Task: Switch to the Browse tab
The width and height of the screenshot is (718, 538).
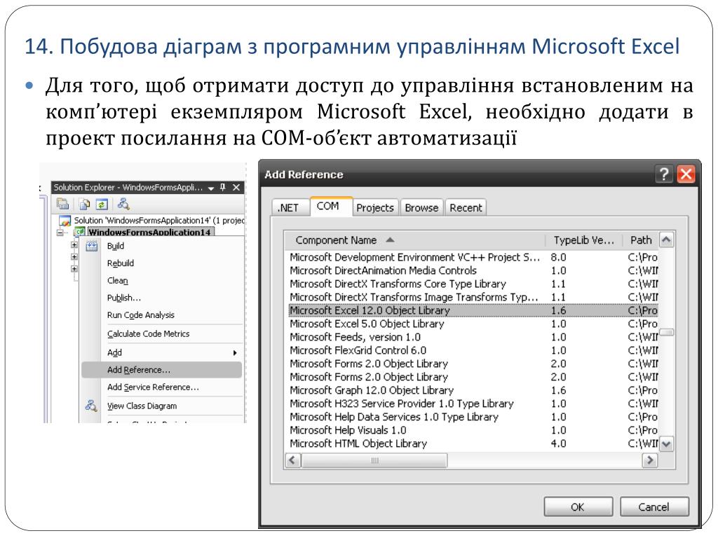Action: 421,207
